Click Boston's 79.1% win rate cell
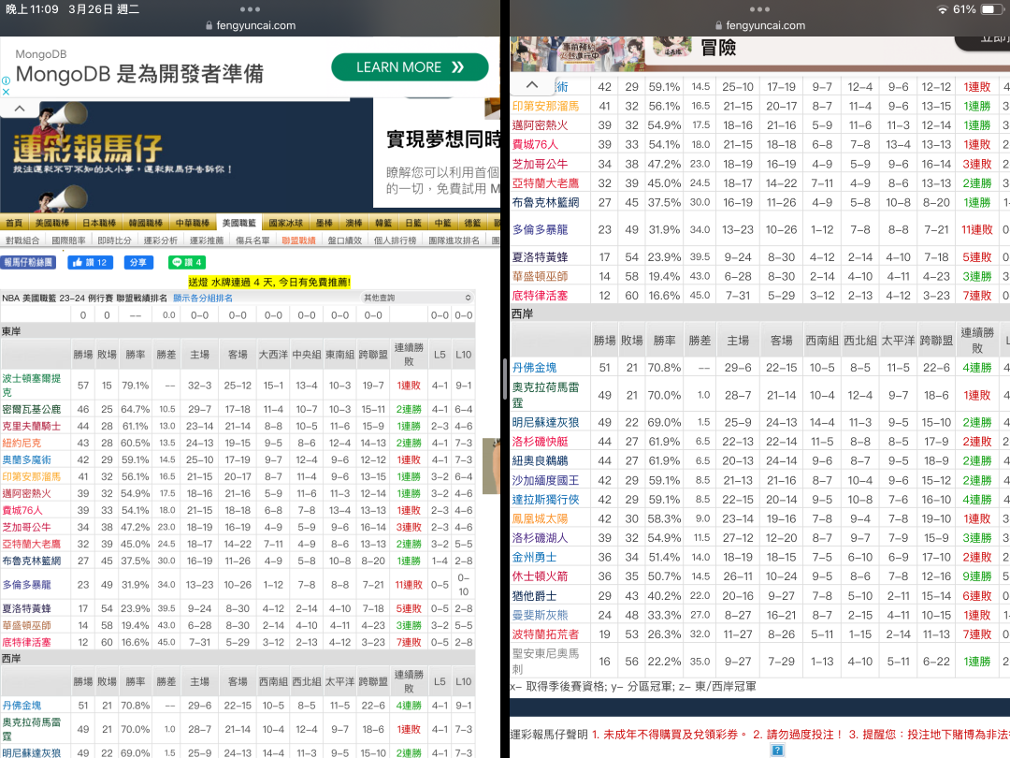This screenshot has height=758, width=1010. [x=136, y=386]
